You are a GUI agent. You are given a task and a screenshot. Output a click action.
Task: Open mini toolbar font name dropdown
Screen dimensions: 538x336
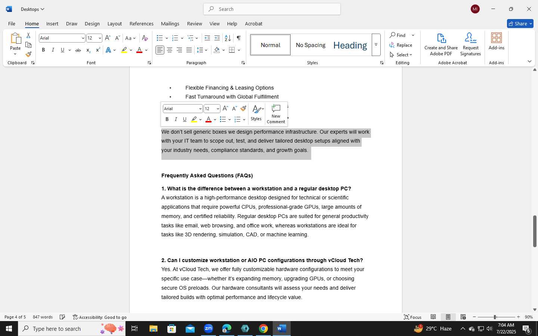click(200, 109)
